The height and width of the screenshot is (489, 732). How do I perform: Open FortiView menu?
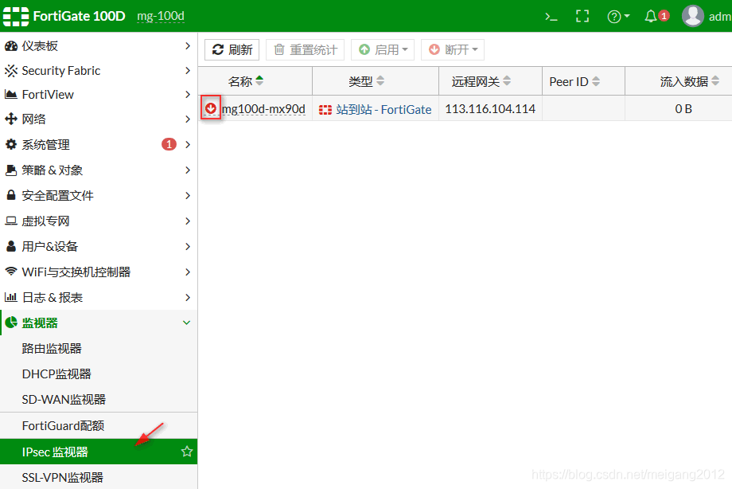point(99,95)
